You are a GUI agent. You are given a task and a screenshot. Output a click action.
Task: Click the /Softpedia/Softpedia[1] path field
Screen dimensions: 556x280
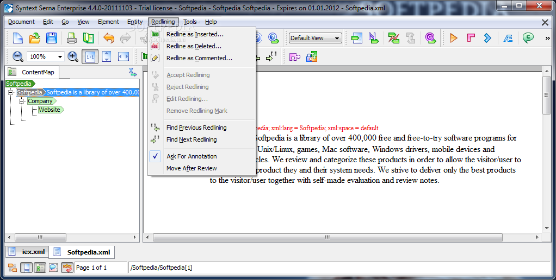click(x=338, y=268)
